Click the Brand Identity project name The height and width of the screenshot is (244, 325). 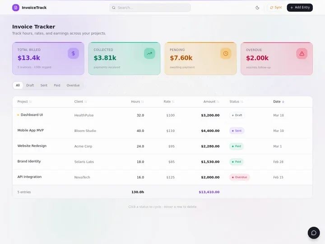tap(29, 161)
